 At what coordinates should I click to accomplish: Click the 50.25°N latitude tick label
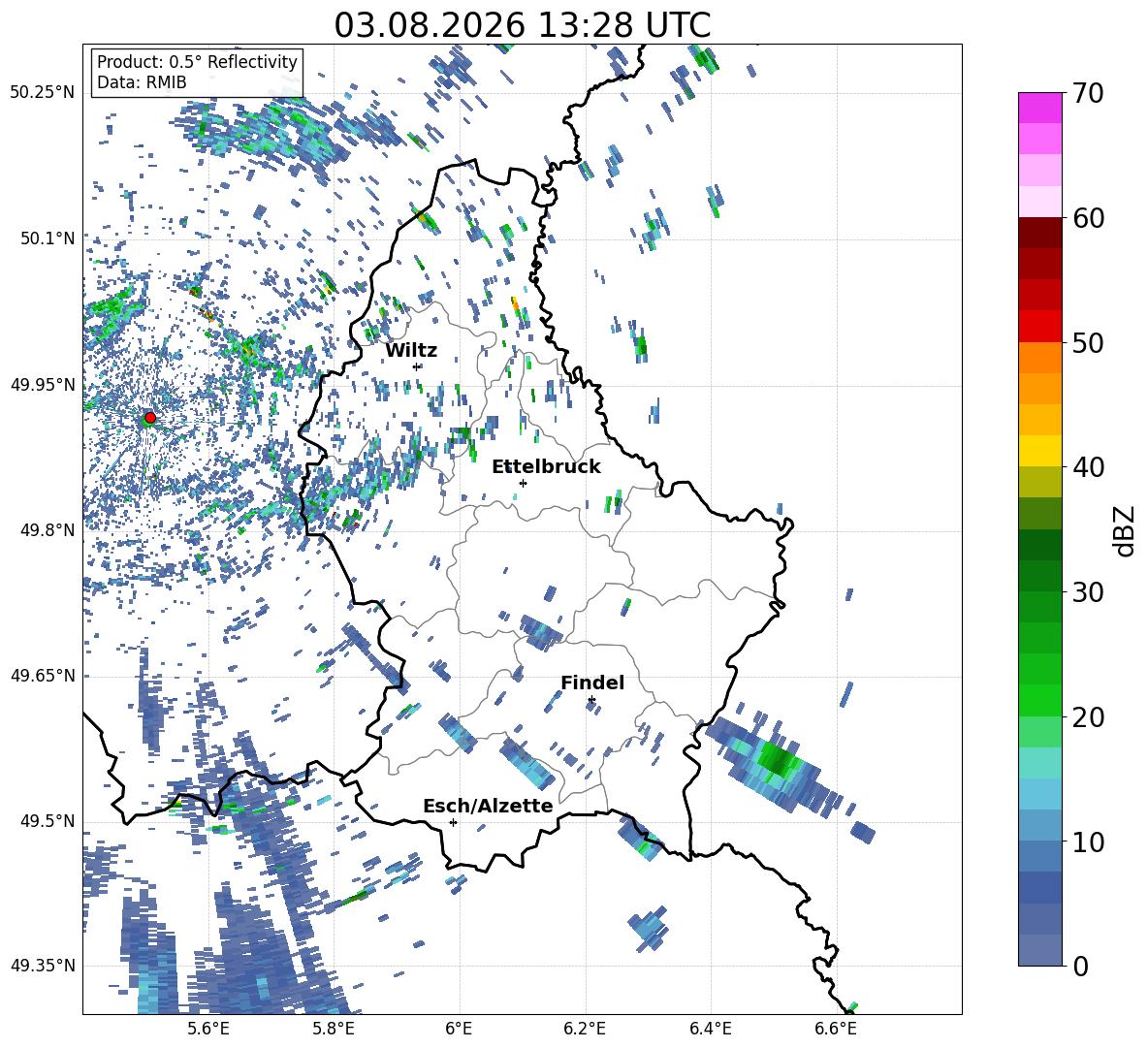(43, 93)
